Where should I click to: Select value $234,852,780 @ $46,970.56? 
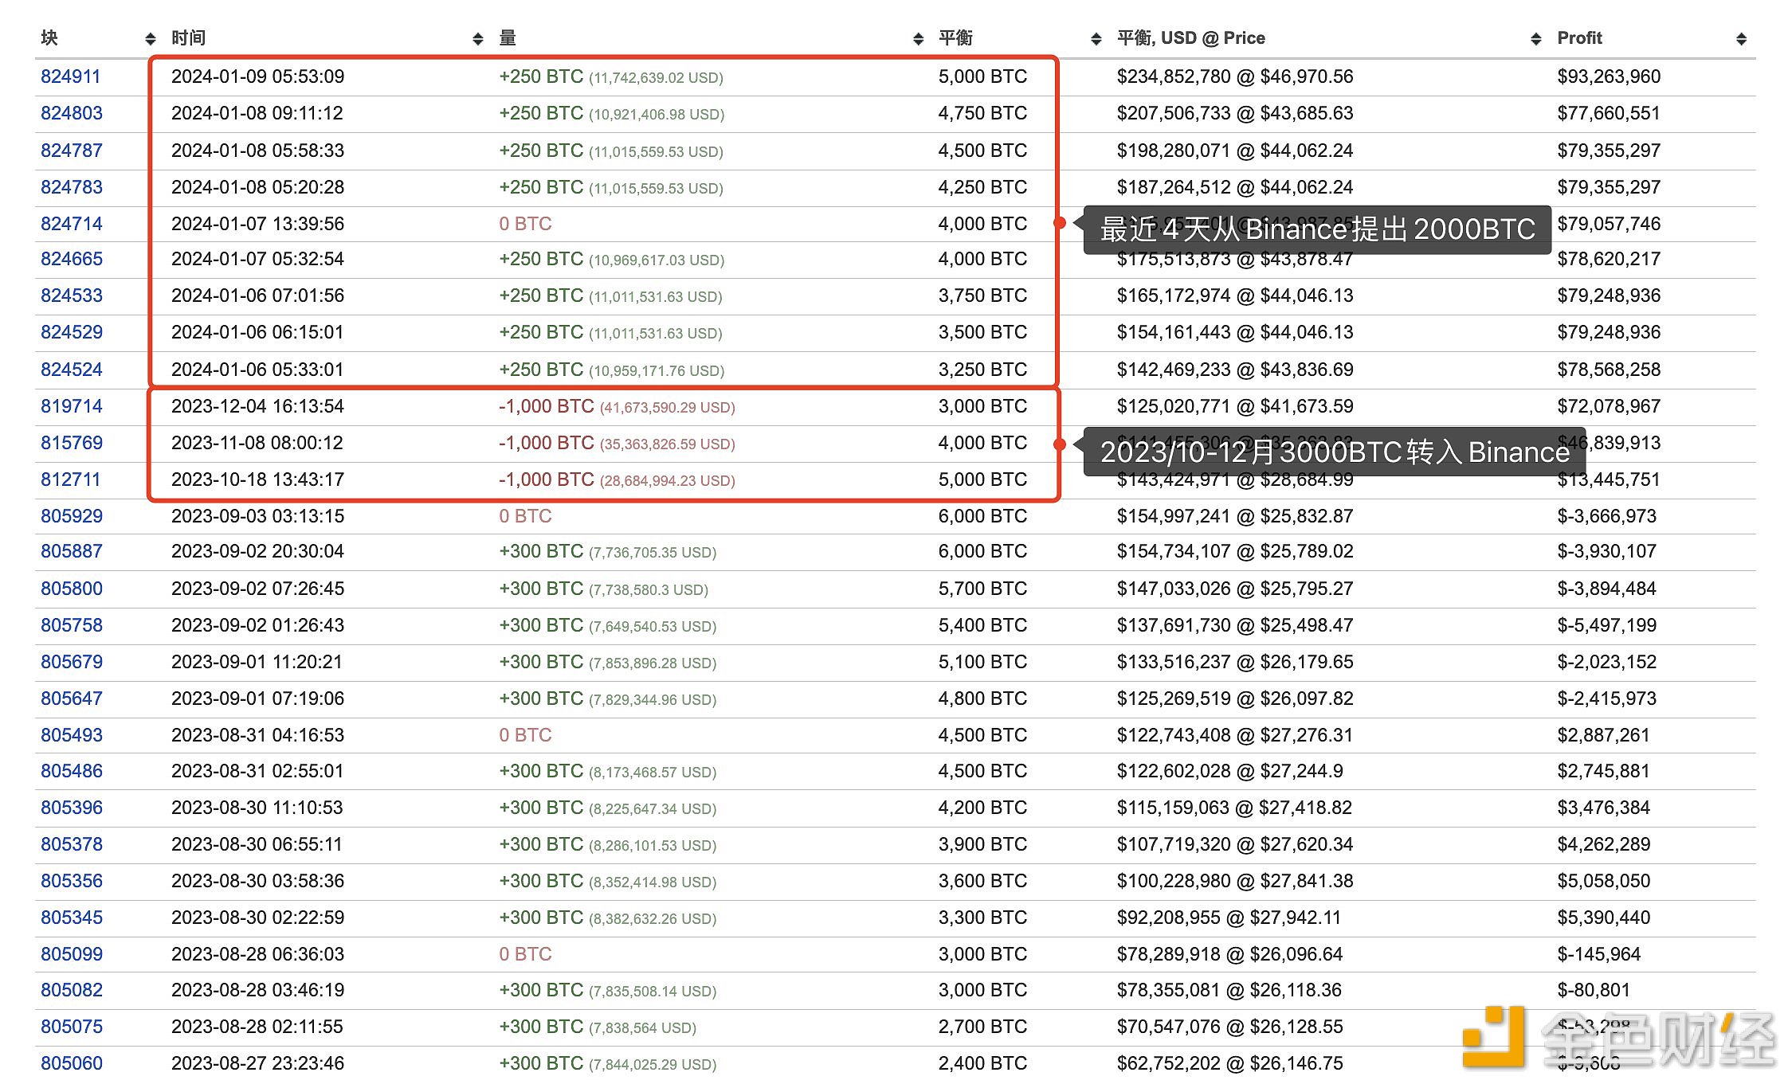pos(1235,76)
